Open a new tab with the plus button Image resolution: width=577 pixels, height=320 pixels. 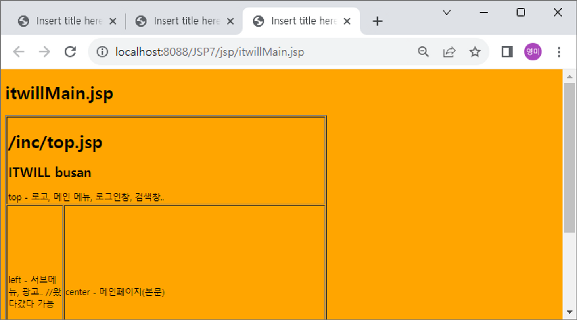click(377, 21)
